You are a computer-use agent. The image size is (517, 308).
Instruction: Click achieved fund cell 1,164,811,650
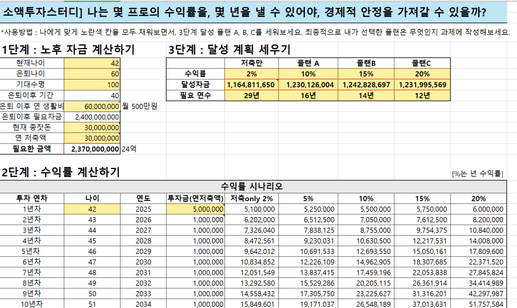pos(252,85)
